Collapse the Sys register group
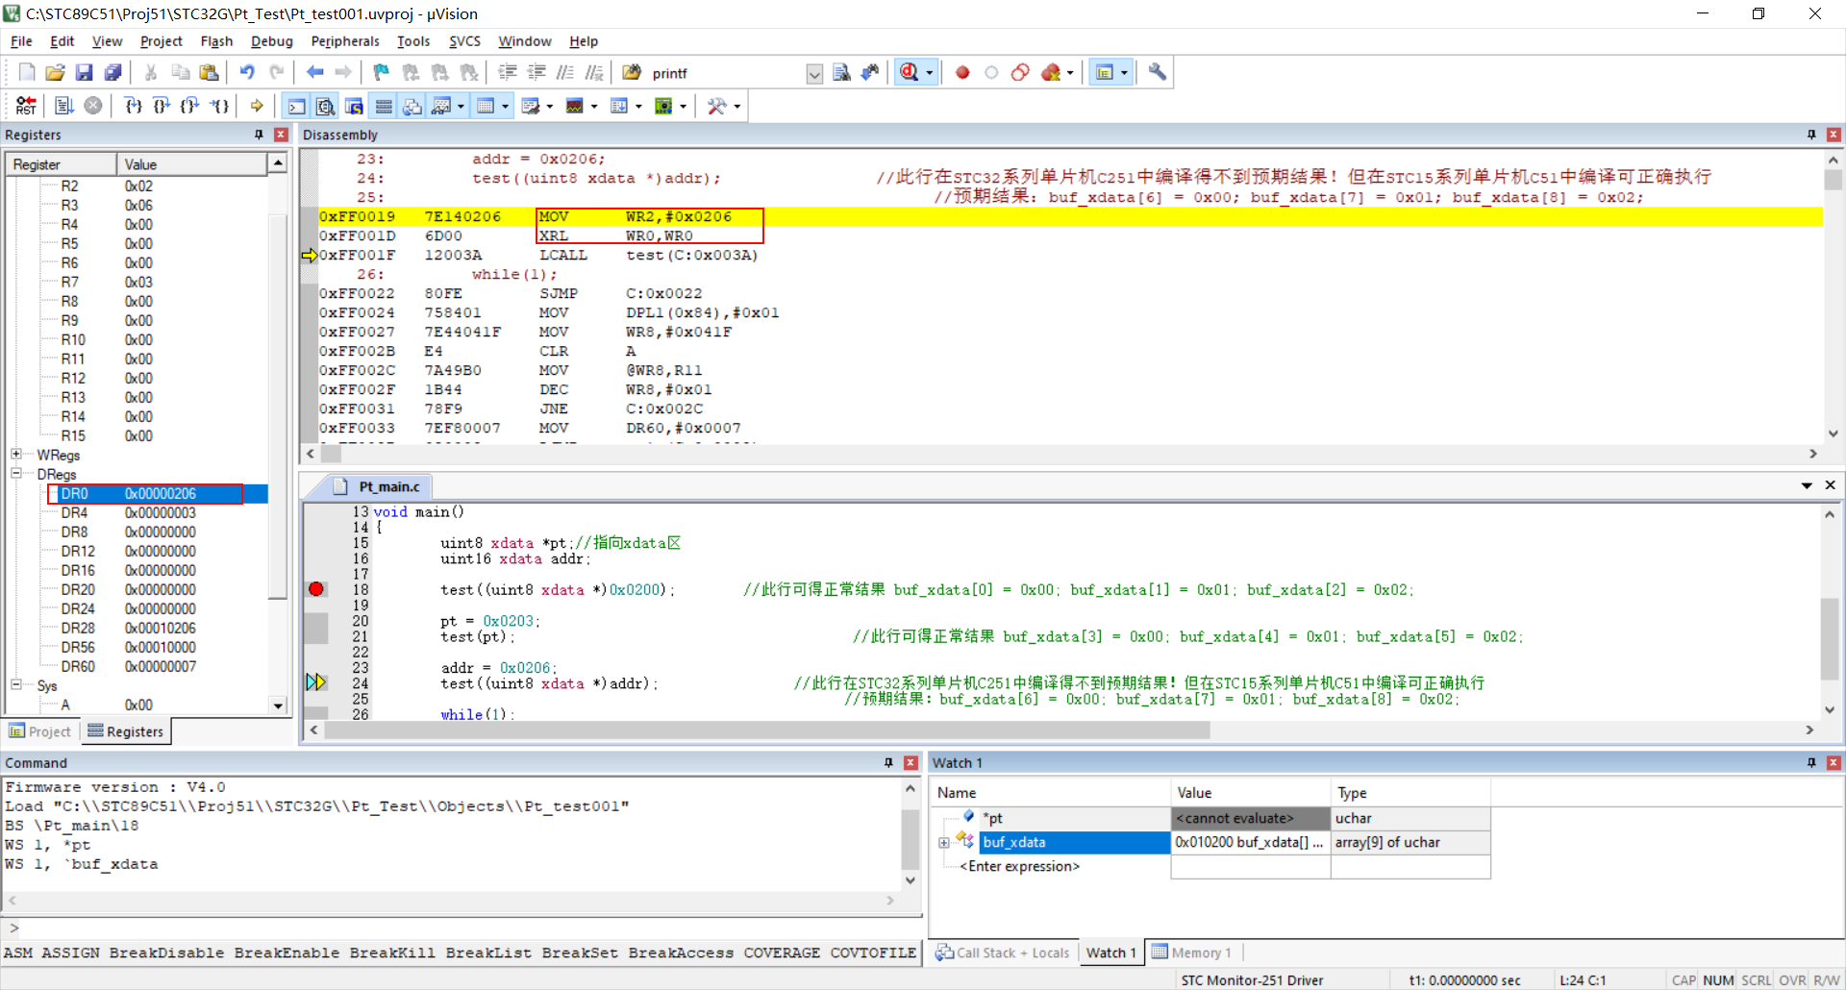The image size is (1846, 990). coord(16,684)
